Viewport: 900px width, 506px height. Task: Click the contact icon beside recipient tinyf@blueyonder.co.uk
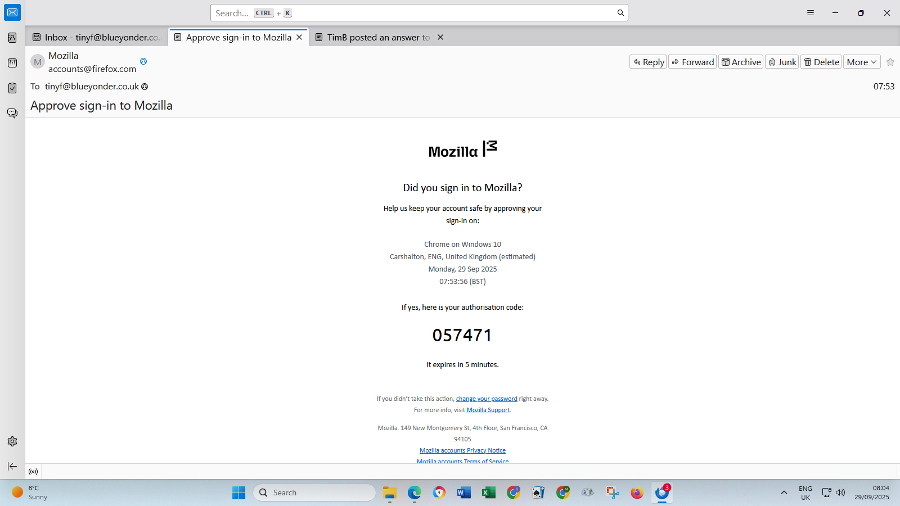tap(145, 87)
